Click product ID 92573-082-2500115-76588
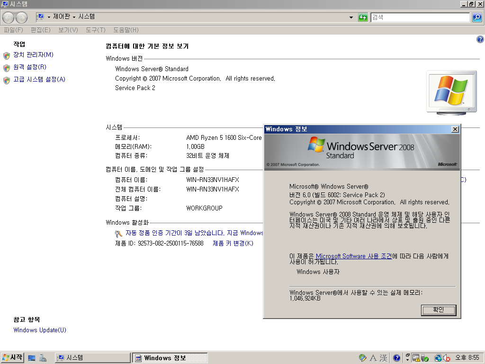 [x=171, y=243]
